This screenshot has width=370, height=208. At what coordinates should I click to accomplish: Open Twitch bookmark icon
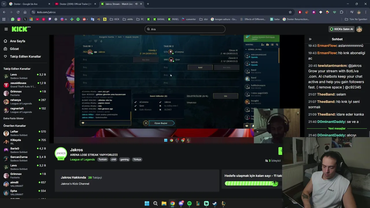[x=50, y=19]
